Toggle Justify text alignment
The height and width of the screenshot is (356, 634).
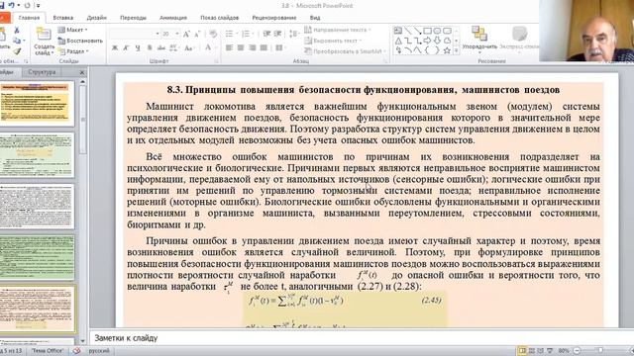tap(264, 48)
